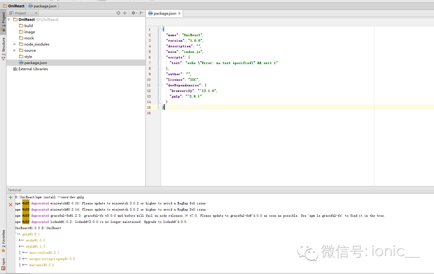Image resolution: width=434 pixels, height=274 pixels.
Task: Open the Project view dropdown
Action: pos(24,13)
